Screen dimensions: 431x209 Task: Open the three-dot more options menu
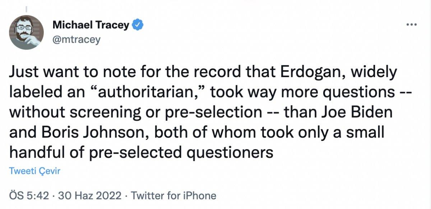(x=412, y=25)
